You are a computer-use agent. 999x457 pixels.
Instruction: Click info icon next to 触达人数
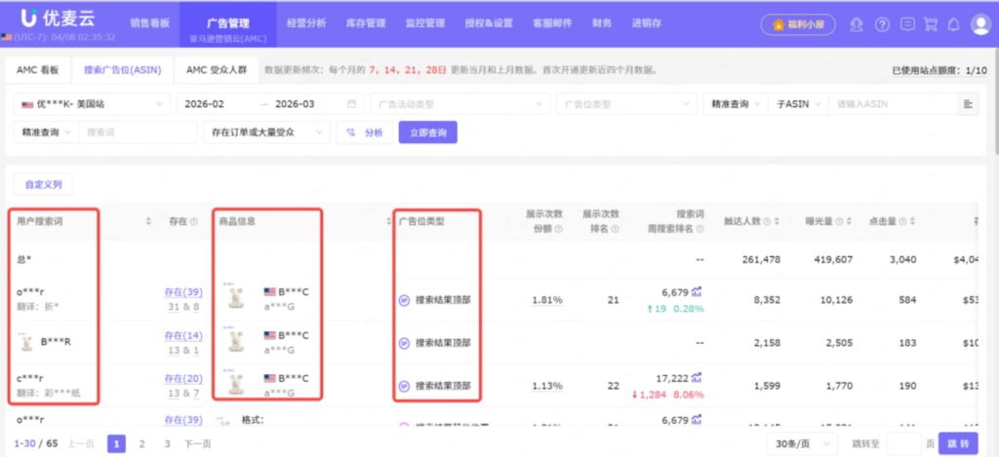(x=767, y=221)
